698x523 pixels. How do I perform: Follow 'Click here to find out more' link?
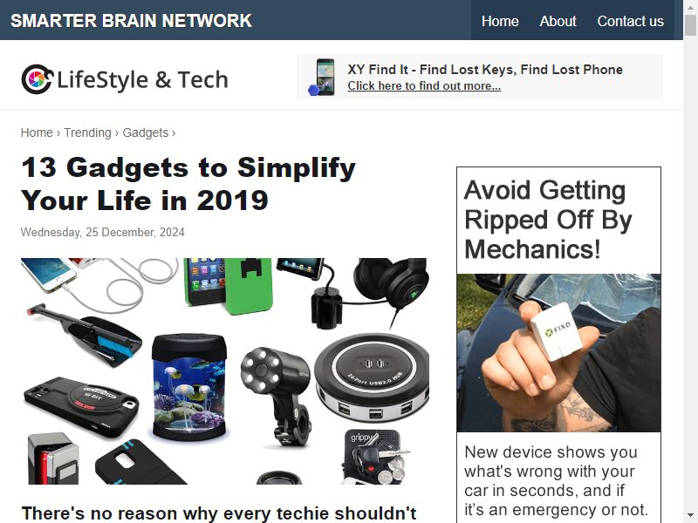point(424,85)
